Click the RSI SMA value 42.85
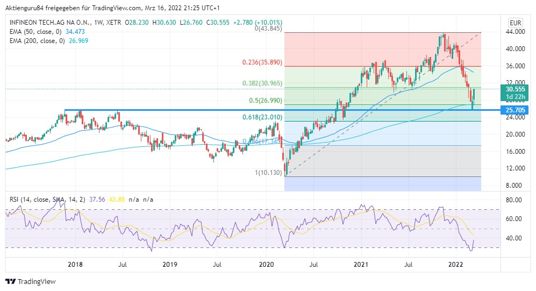536x291 pixels. (x=117, y=200)
